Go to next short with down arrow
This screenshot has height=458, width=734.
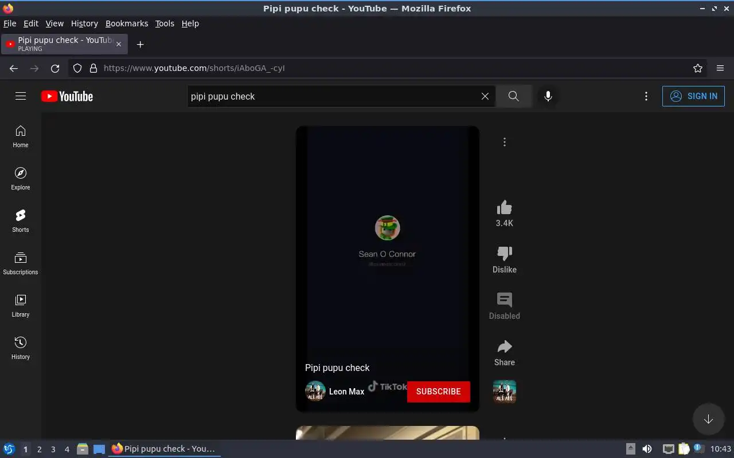tap(709, 419)
